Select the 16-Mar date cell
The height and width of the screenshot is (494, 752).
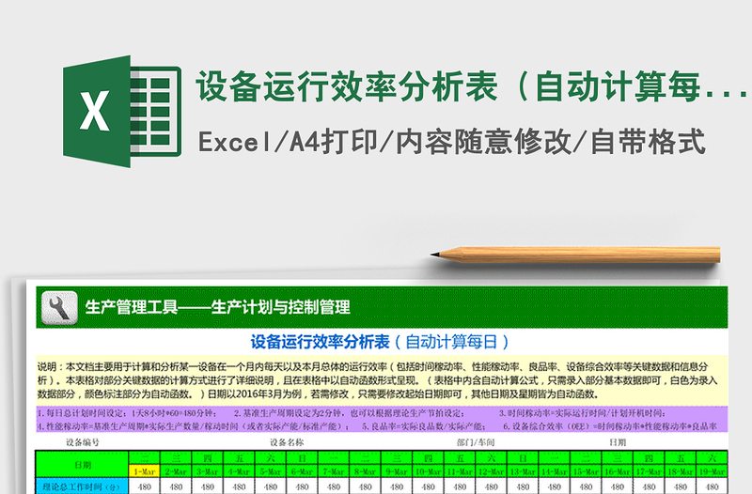tap(618, 472)
